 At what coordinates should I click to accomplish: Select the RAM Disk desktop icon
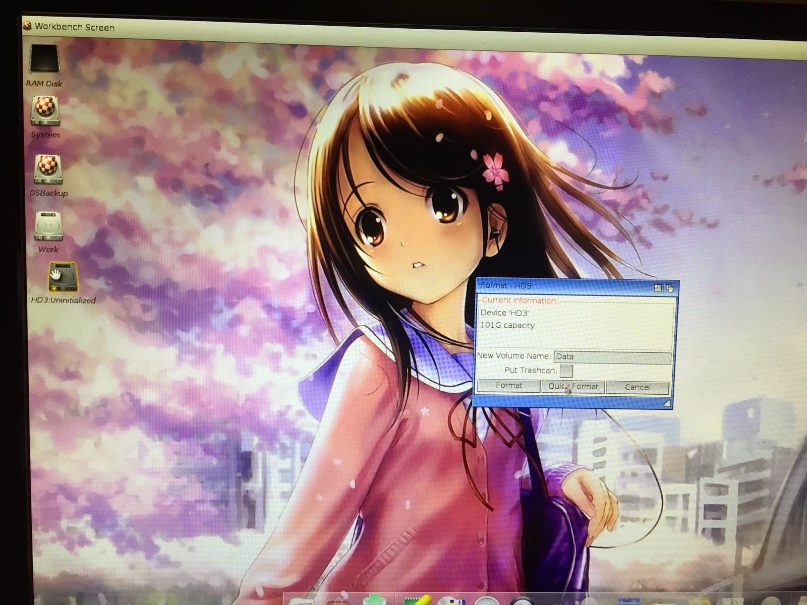click(x=44, y=59)
